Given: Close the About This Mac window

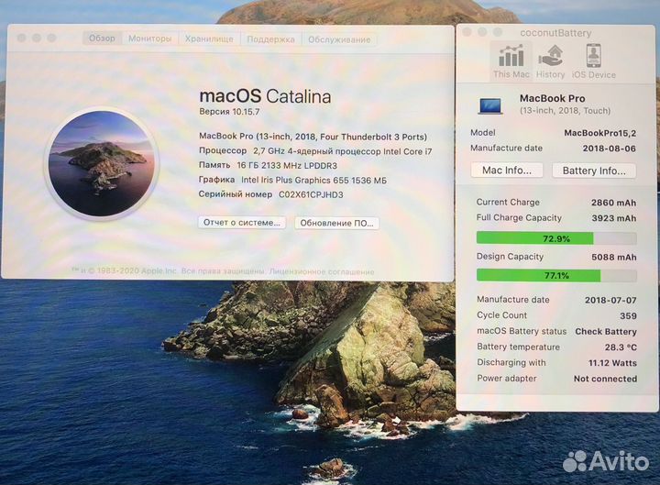Looking at the screenshot, I should (21, 38).
